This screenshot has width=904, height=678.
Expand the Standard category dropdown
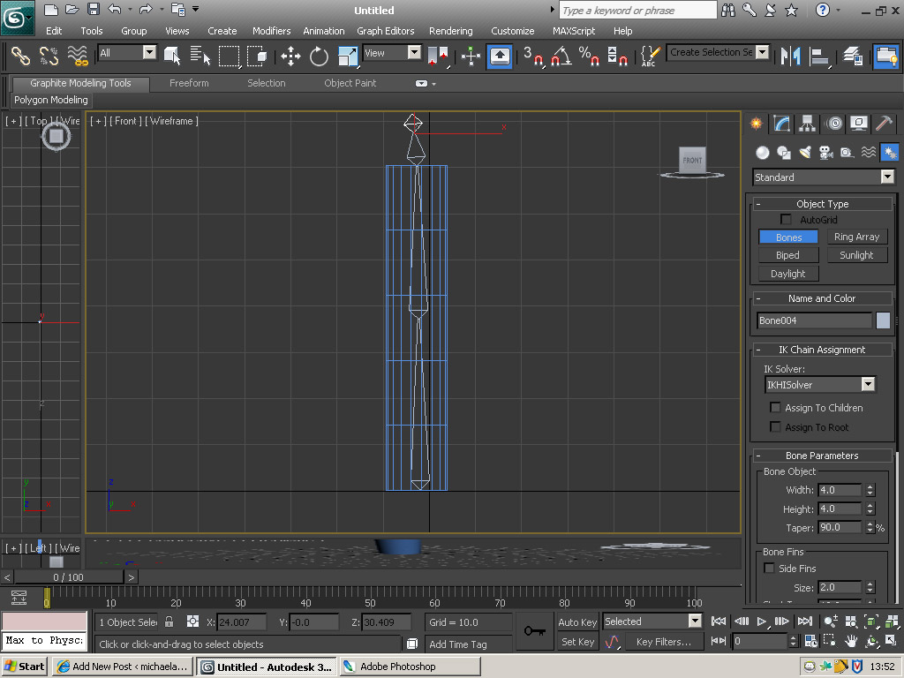coord(887,177)
